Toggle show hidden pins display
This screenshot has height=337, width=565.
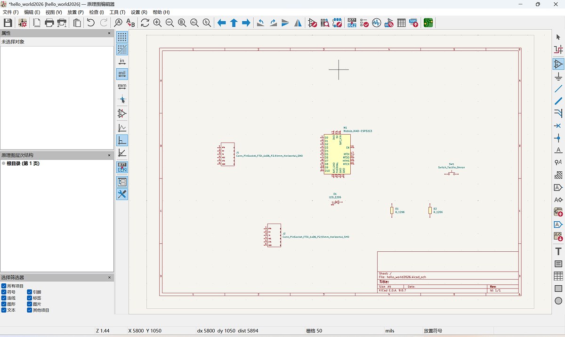[x=122, y=113]
